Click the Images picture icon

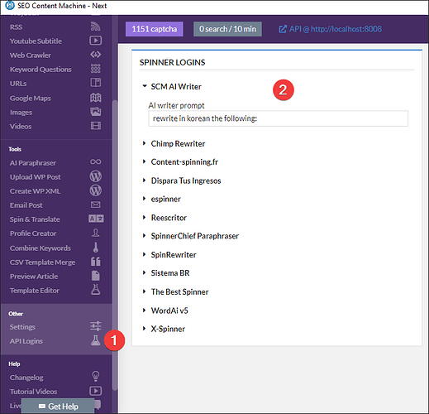coord(96,112)
